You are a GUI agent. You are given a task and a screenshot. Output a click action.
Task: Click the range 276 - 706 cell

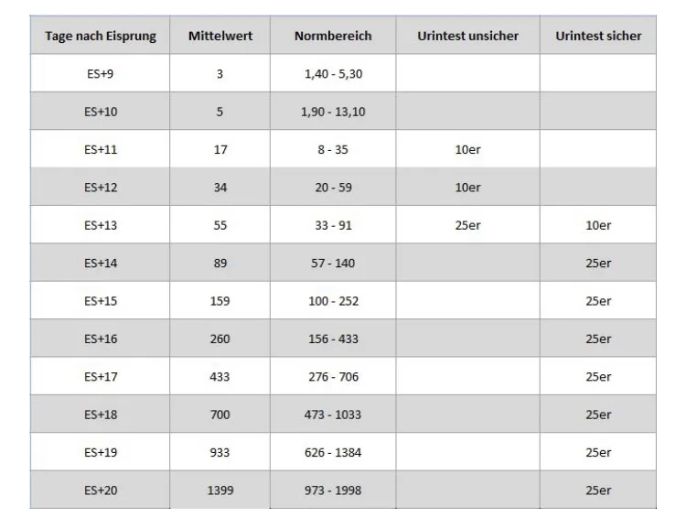tap(333, 376)
